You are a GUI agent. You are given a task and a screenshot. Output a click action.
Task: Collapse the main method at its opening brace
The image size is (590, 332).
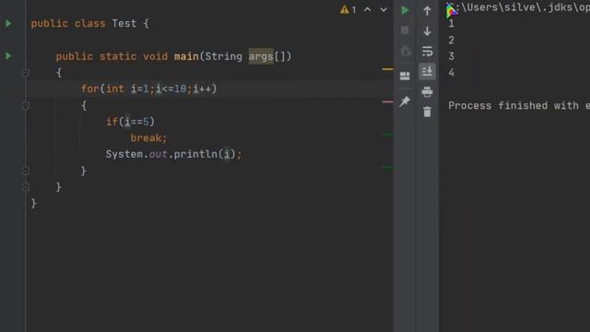[26, 73]
